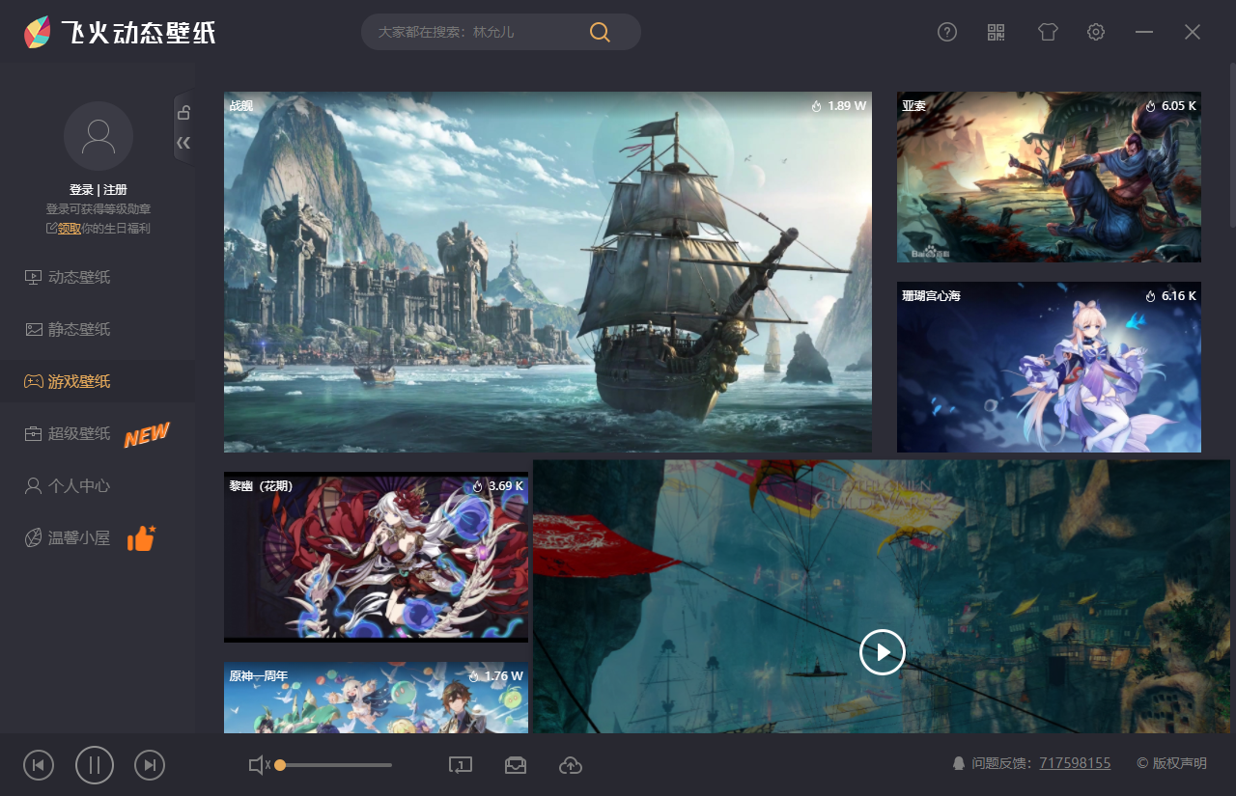Viewport: 1236px width, 796px height.
Task: Open the settings gear icon
Action: point(1096,32)
